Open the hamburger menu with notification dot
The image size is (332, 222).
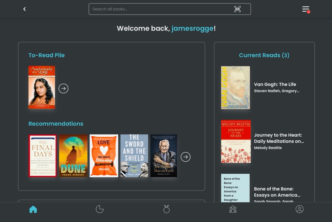[x=306, y=9]
